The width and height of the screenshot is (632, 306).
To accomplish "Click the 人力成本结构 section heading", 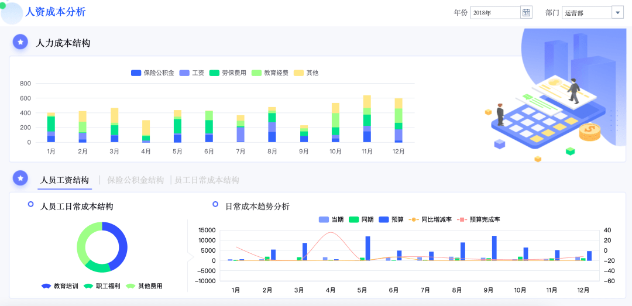I will click(x=63, y=43).
